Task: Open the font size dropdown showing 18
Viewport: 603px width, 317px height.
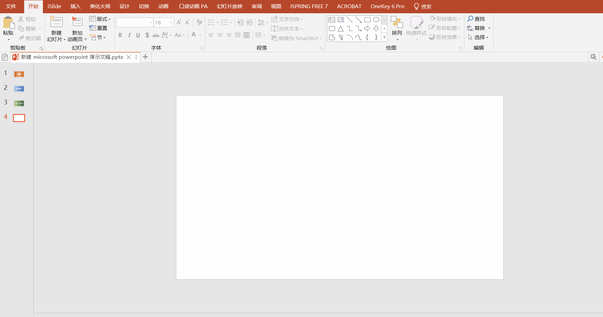Action: [x=171, y=22]
